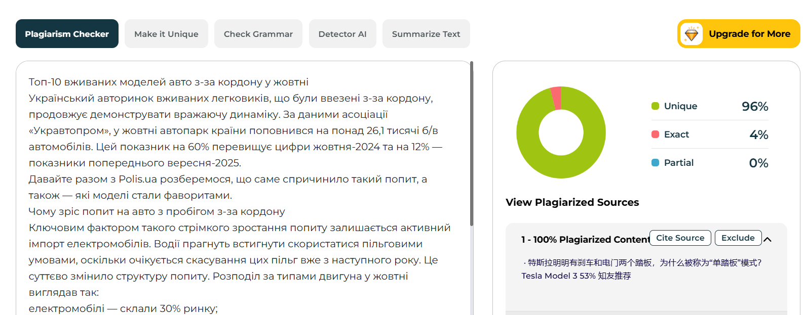Image resolution: width=805 pixels, height=315 pixels.
Task: Select the Detector AI tab
Action: (x=342, y=34)
